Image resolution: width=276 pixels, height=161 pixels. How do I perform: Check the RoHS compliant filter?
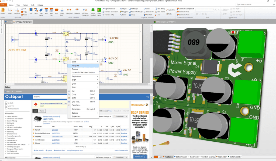point(6,109)
